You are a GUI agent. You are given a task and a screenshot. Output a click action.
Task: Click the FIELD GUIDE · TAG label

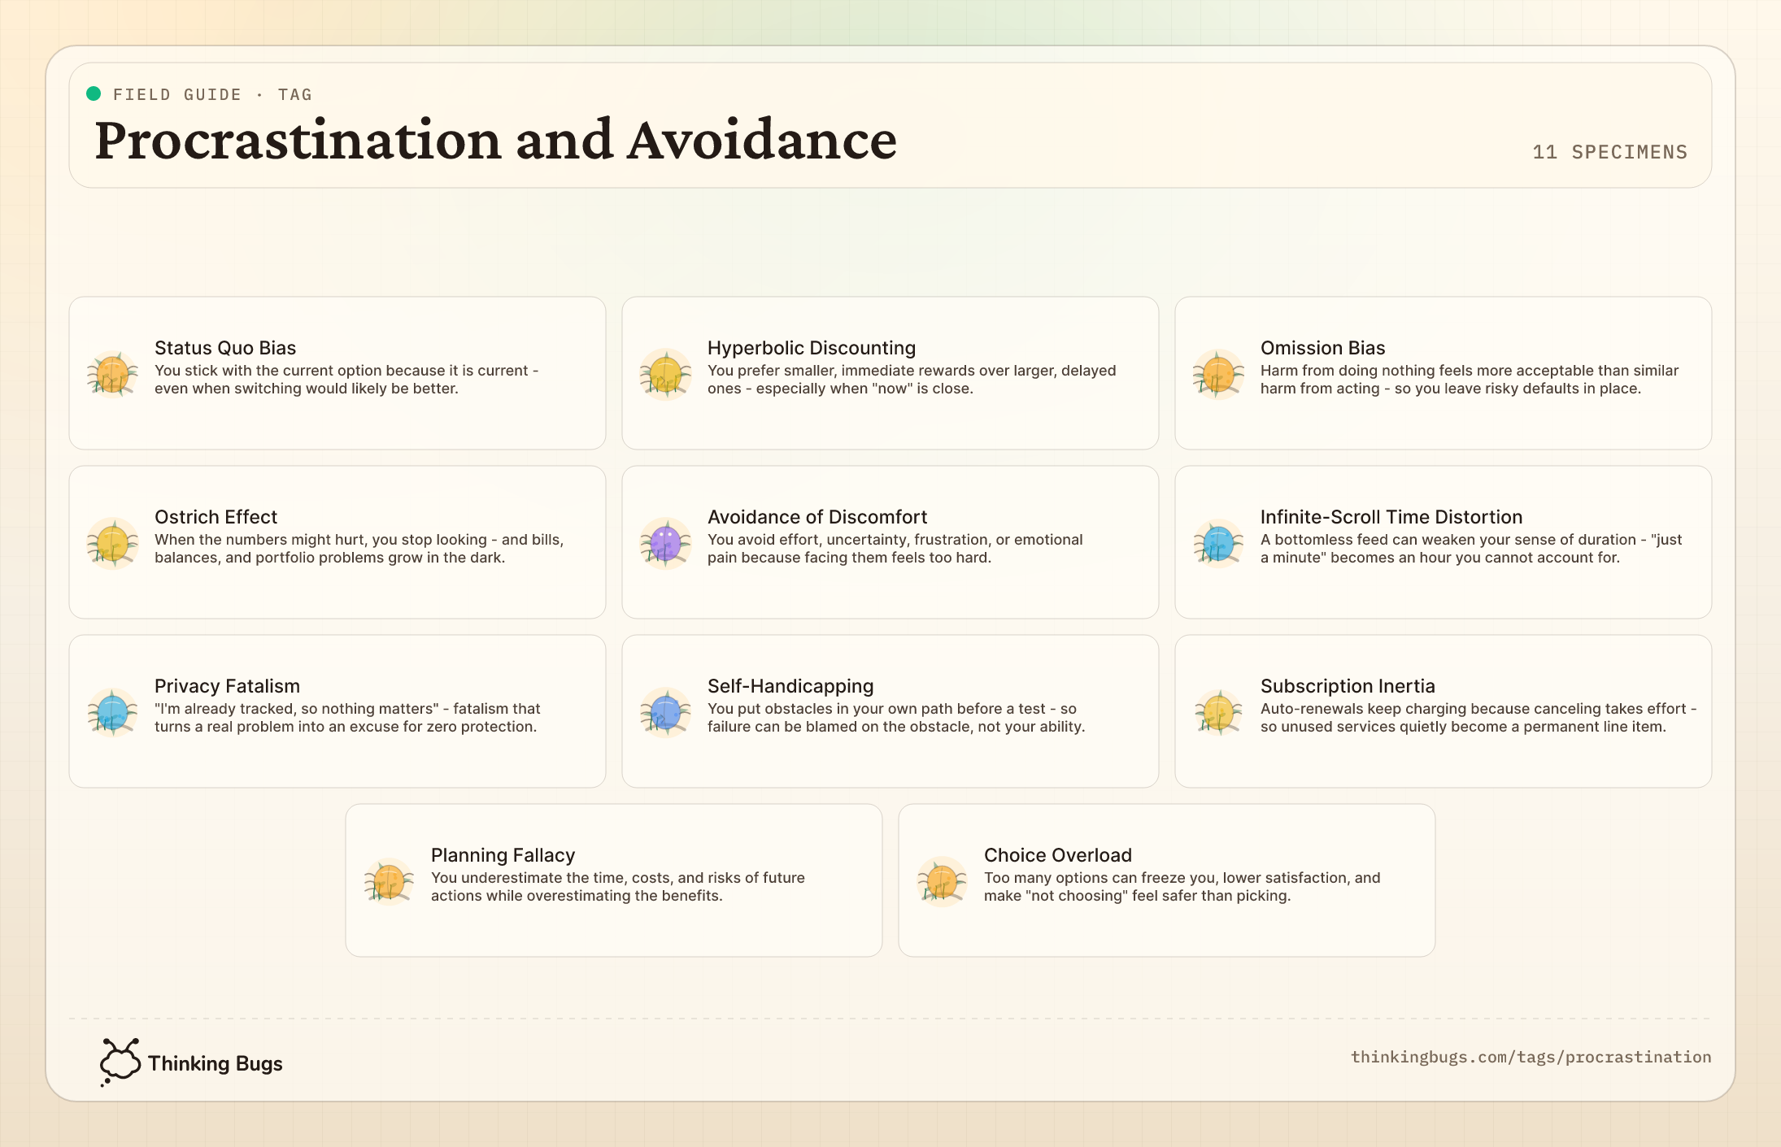(x=212, y=94)
